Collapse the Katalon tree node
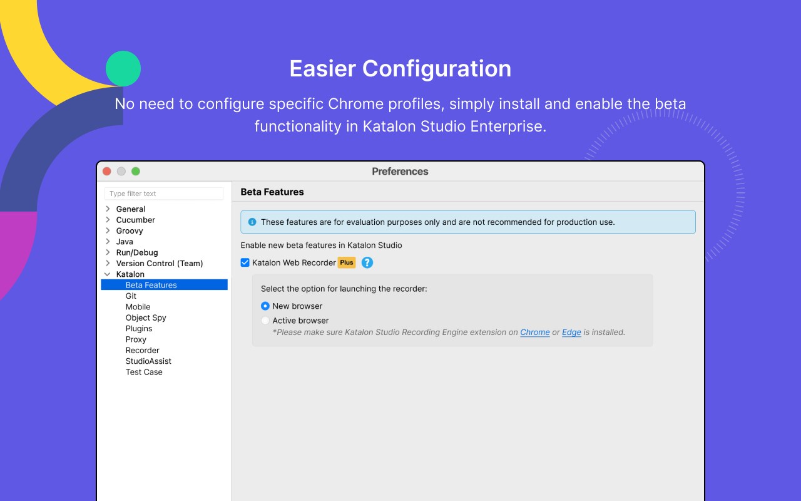This screenshot has width=801, height=501. click(x=108, y=274)
